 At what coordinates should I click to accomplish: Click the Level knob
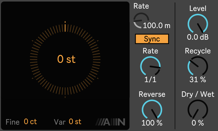pos(198,24)
